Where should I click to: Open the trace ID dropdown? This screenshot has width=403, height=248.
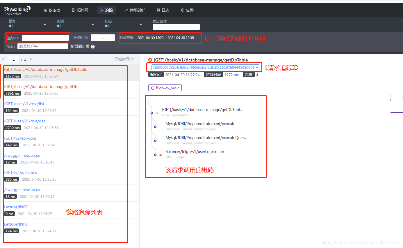click(205, 67)
